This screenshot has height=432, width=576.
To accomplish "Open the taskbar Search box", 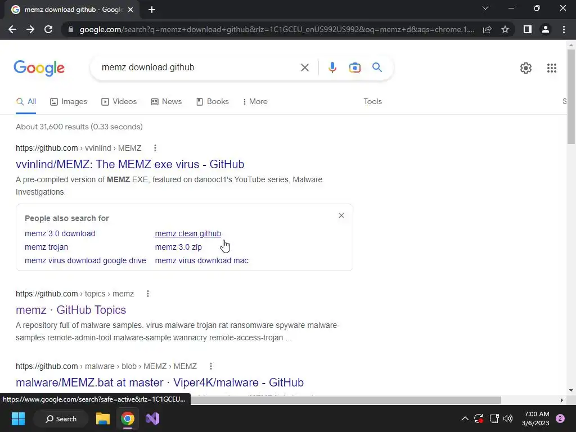I will [61, 419].
